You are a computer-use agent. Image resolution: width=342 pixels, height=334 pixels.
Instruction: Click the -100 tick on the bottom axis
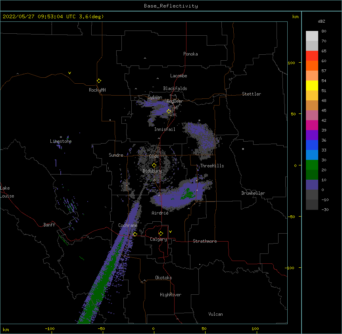pyautogui.click(x=50, y=328)
